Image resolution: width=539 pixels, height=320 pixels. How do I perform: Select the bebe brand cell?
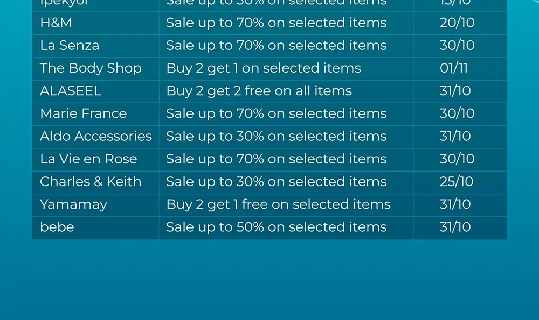click(57, 227)
